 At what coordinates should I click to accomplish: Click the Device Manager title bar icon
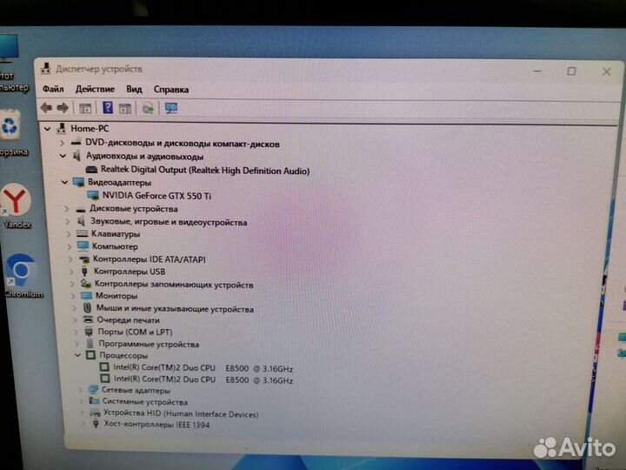[x=45, y=69]
